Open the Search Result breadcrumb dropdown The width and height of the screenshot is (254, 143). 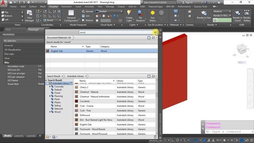(x=62, y=76)
